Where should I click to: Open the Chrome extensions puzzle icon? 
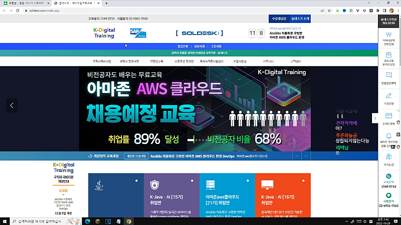click(378, 10)
